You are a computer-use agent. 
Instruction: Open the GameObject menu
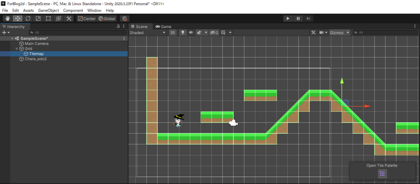point(48,10)
